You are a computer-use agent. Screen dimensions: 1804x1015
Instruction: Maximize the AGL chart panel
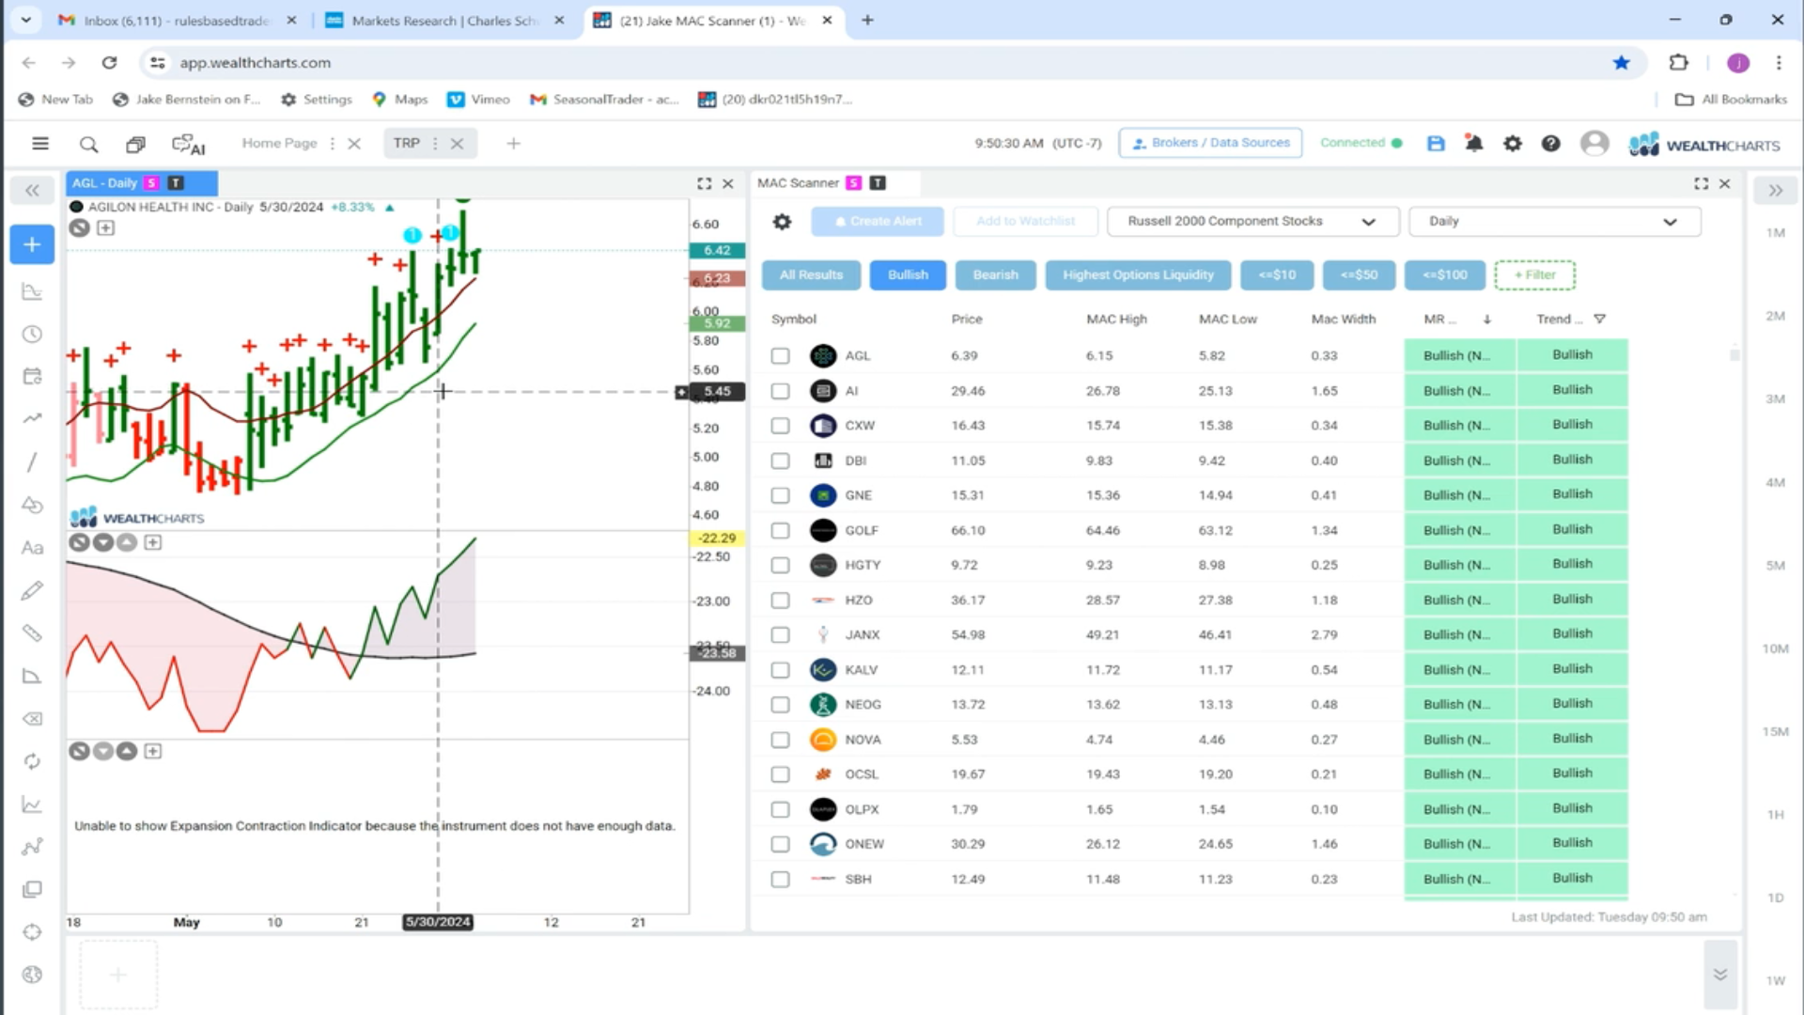pos(704,184)
